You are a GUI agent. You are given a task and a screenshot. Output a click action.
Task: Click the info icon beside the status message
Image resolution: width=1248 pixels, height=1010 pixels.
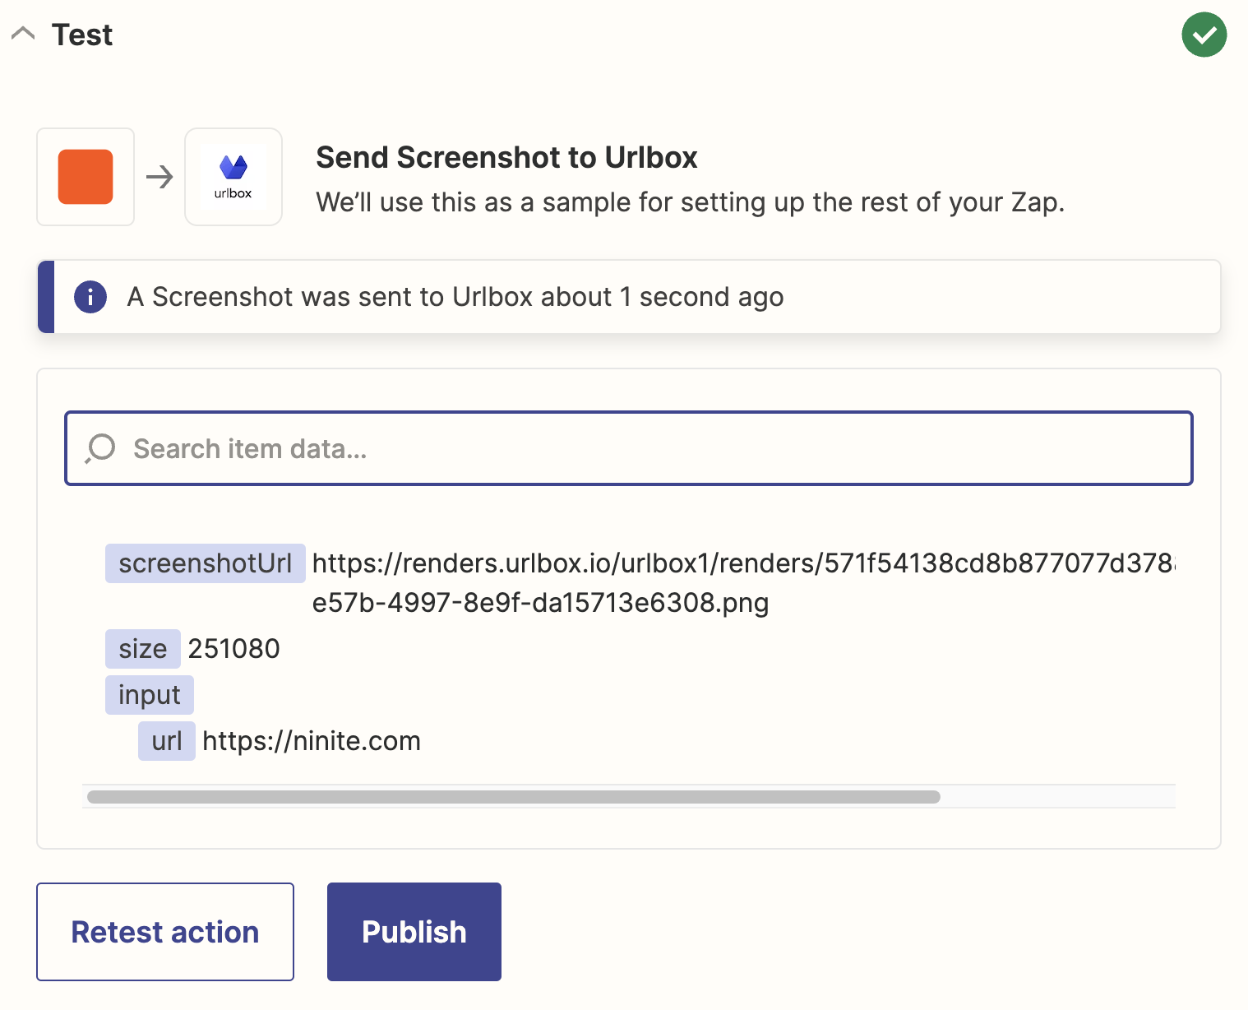click(x=90, y=297)
